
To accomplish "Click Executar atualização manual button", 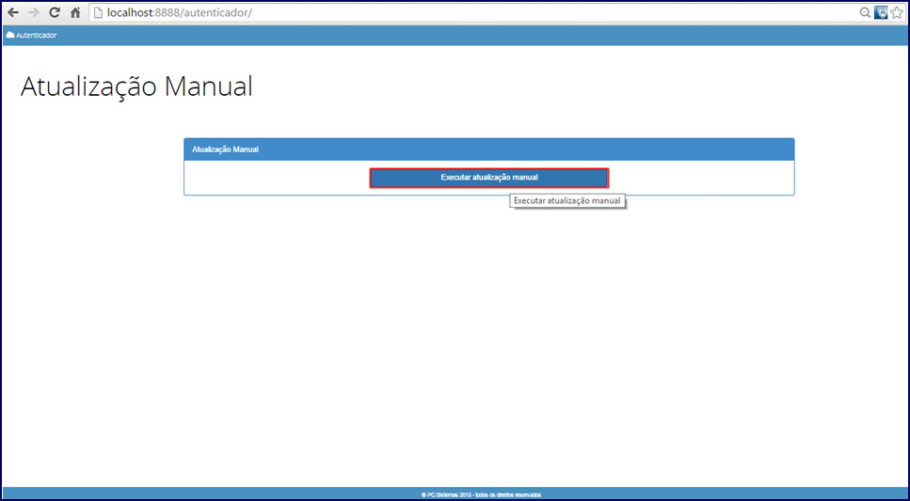I will (489, 178).
